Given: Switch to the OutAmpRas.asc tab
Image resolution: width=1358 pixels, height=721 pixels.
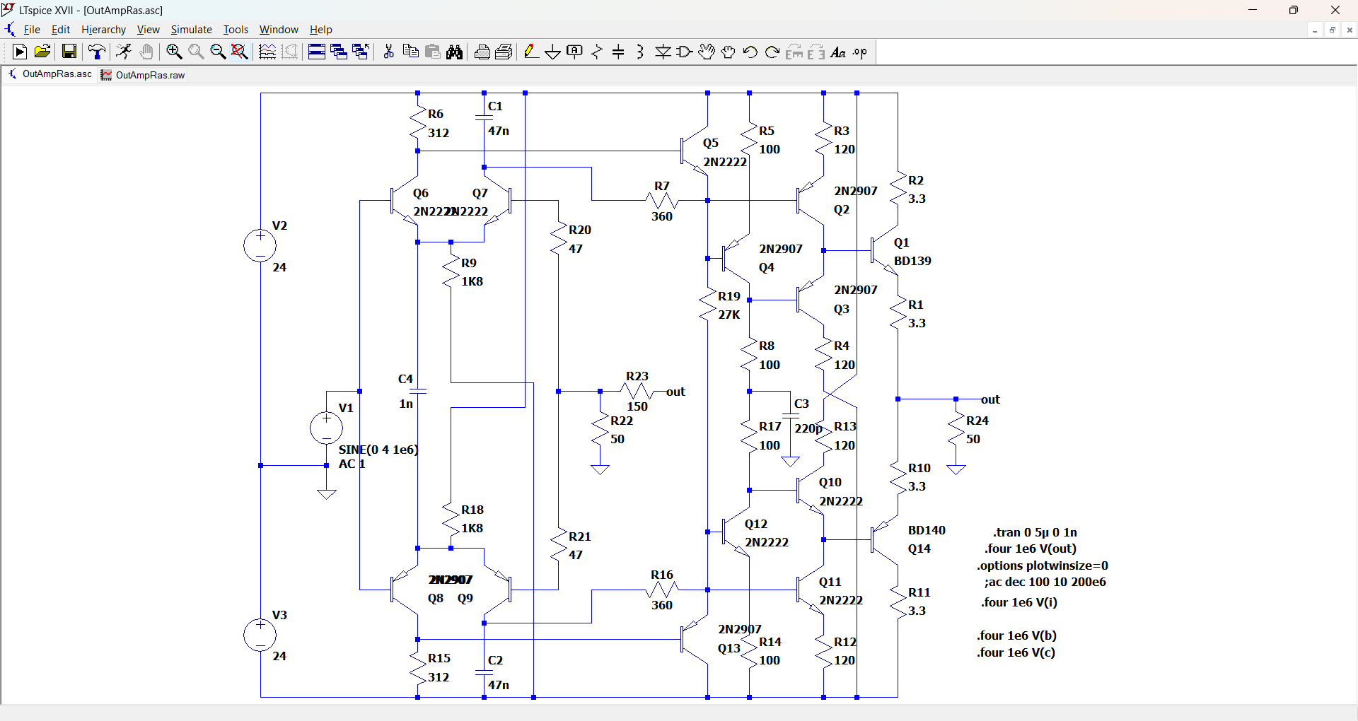Looking at the screenshot, I should point(50,74).
